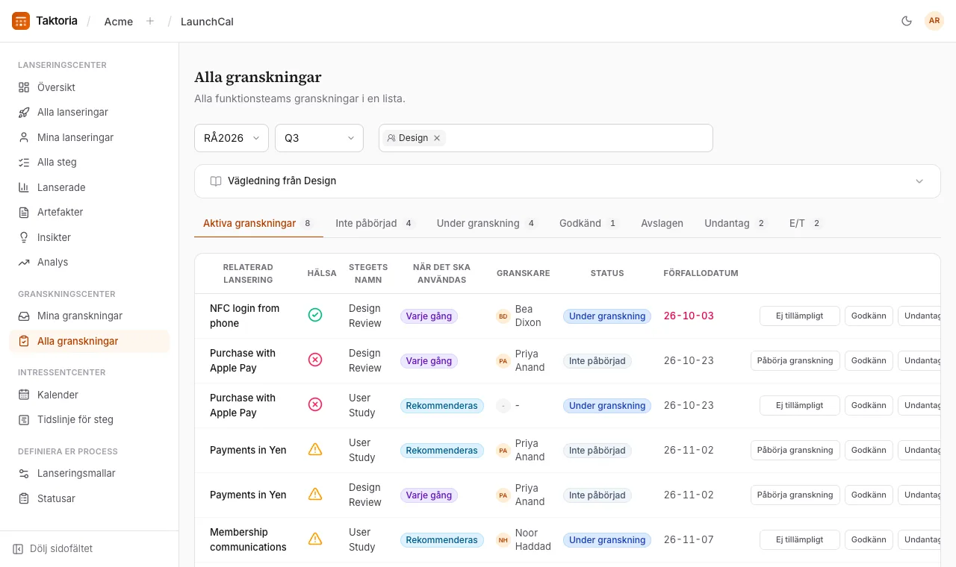
Task: Go to Lanseringsmallar
Action: click(90, 473)
